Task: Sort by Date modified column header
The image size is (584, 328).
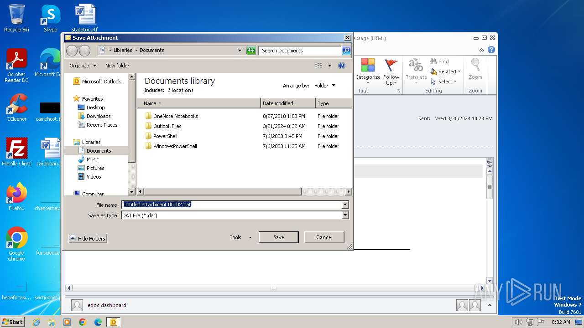Action: click(x=288, y=103)
